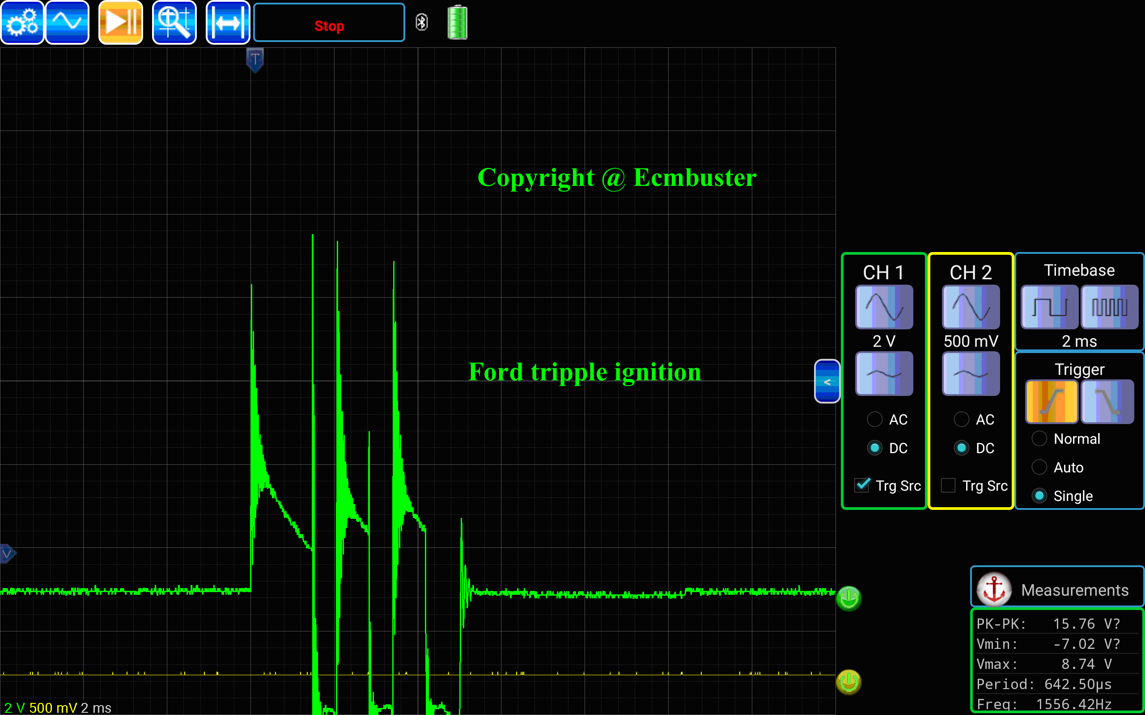1145x715 pixels.
Task: Choose rising edge trigger slope
Action: click(1052, 401)
